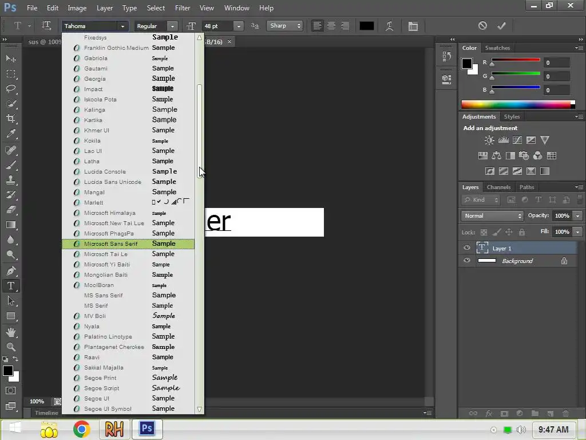The height and width of the screenshot is (440, 586).
Task: Toggle lock all for layer
Action: [522, 233]
